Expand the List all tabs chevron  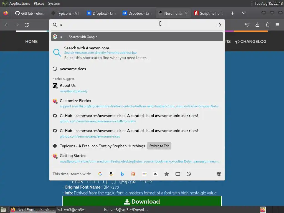[x=244, y=13]
